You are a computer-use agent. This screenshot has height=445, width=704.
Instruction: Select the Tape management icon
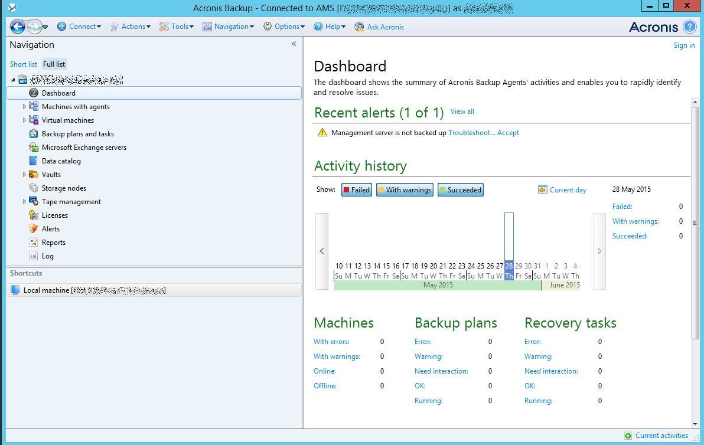click(34, 201)
